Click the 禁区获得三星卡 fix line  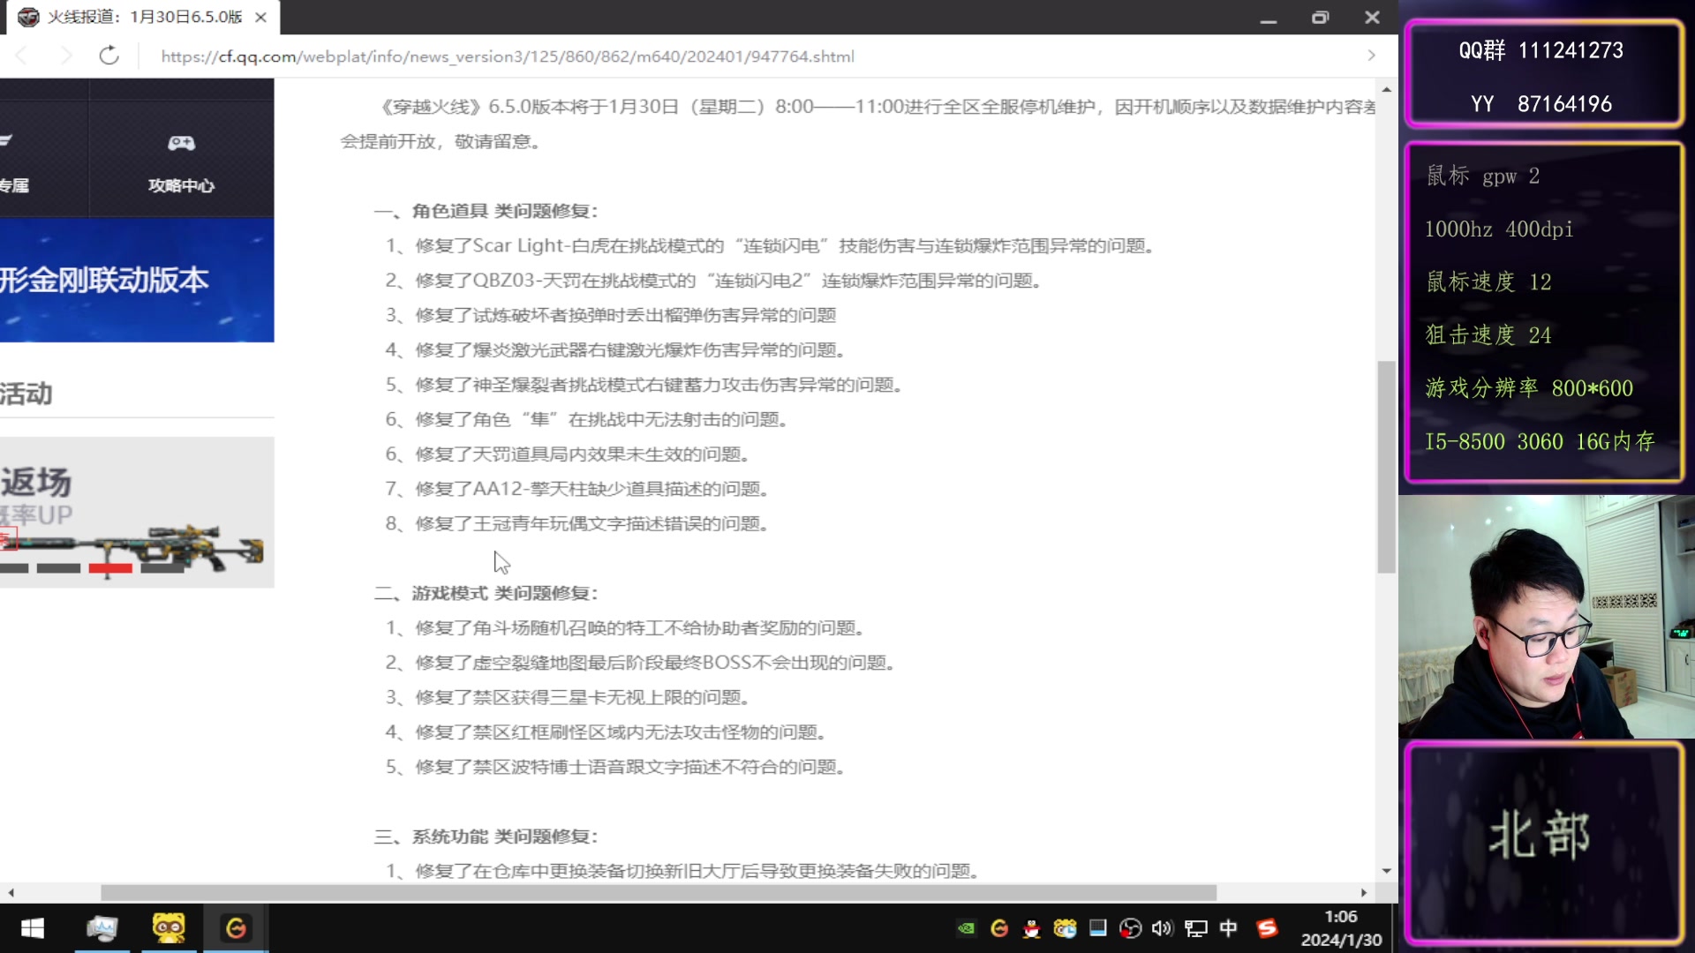[x=569, y=697]
